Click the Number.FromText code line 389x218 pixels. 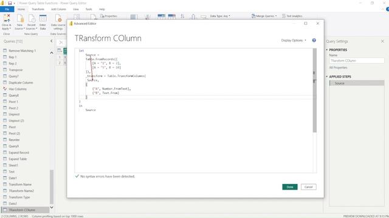pyautogui.click(x=111, y=88)
